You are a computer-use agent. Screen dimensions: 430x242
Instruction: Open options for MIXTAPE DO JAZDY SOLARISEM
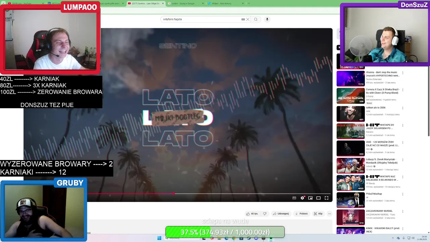pyautogui.click(x=403, y=125)
